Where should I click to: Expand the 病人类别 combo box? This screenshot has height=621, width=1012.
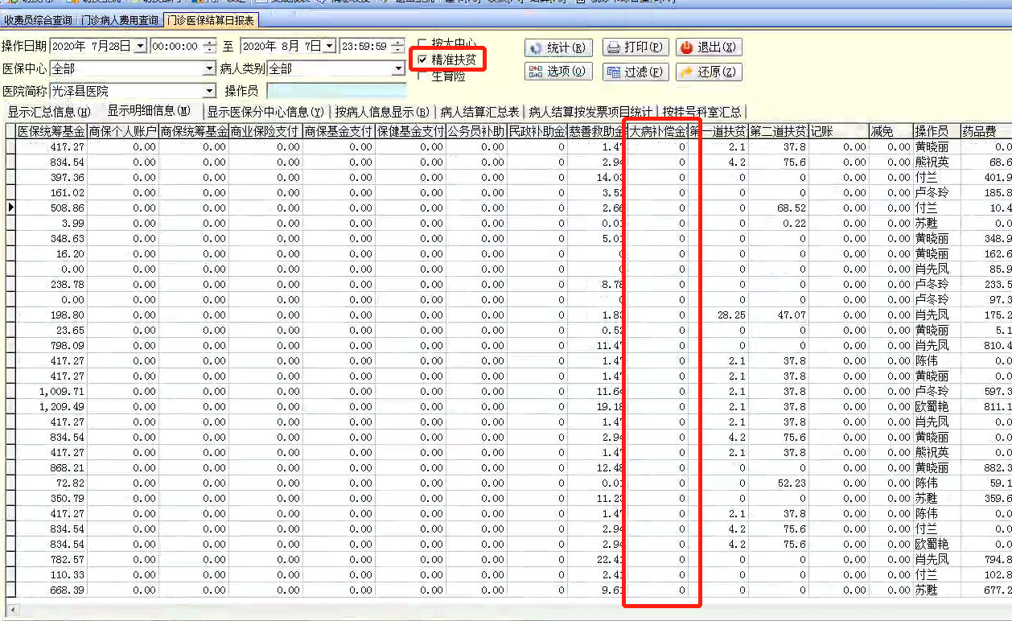tap(398, 69)
